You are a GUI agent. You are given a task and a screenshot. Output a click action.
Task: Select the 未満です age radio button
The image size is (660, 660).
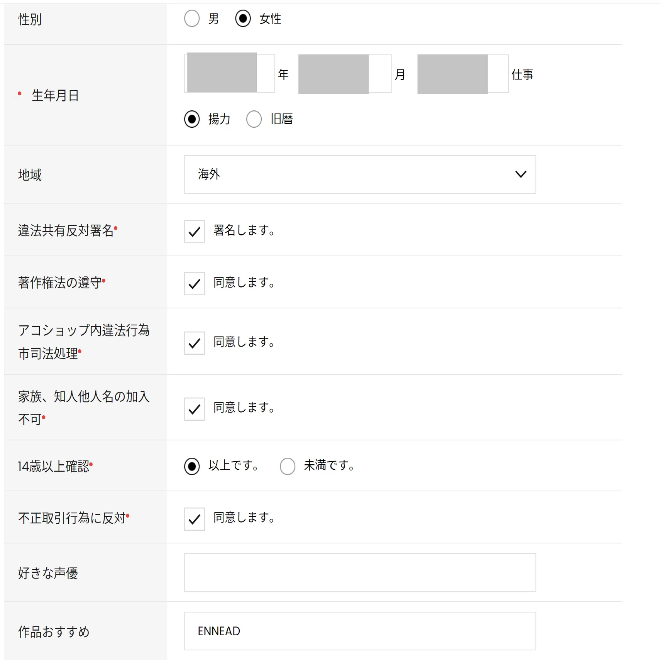[x=288, y=466]
